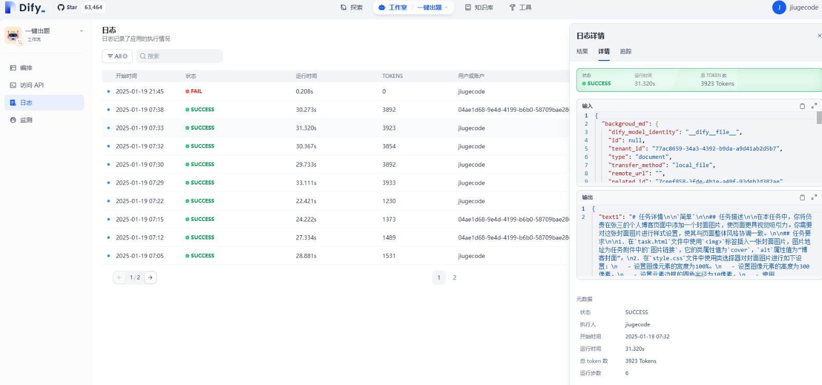Copy the 输入 JSON with the clipboard icon
822x385 pixels.
point(802,106)
